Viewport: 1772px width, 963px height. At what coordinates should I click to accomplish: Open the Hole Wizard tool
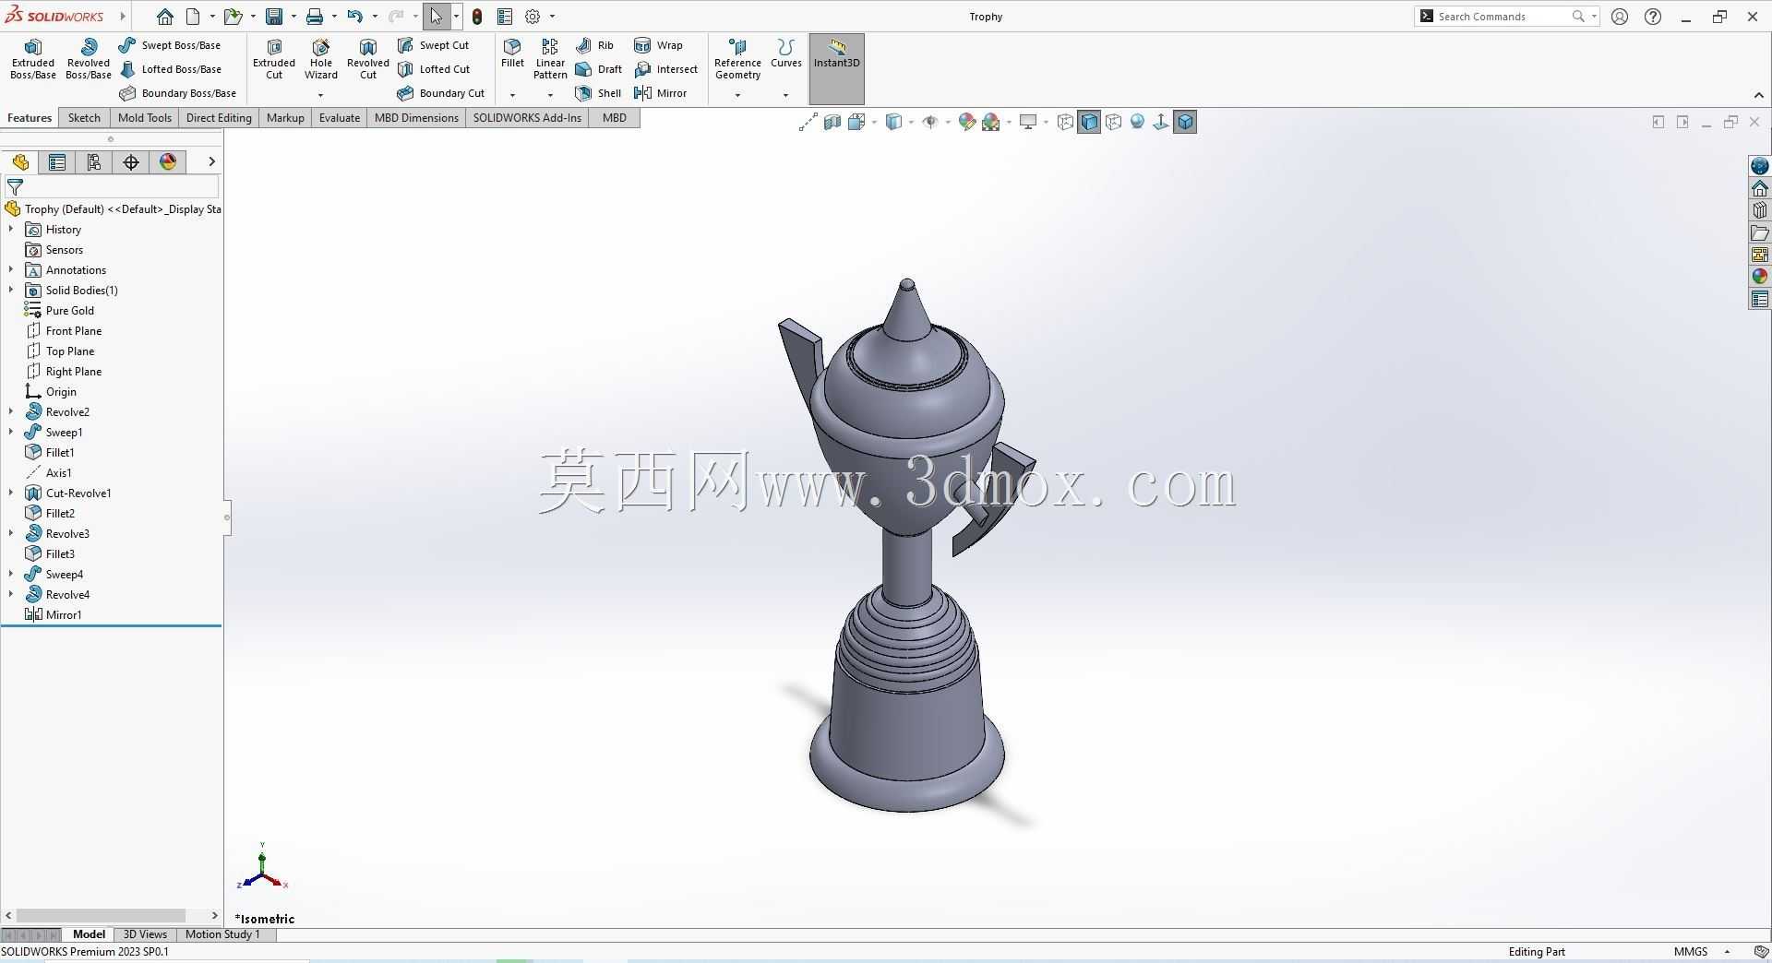[x=321, y=59]
